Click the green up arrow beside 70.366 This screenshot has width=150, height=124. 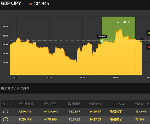coord(45,119)
